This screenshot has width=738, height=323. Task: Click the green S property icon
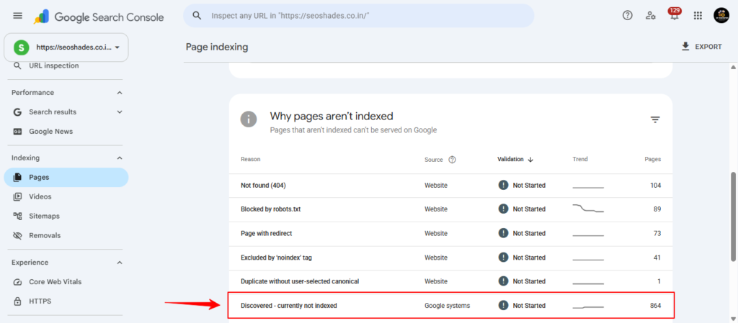point(21,47)
